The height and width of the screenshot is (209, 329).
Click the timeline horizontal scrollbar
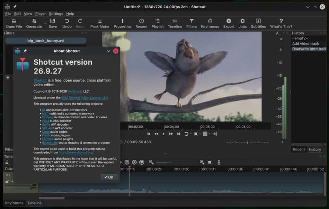(52, 198)
